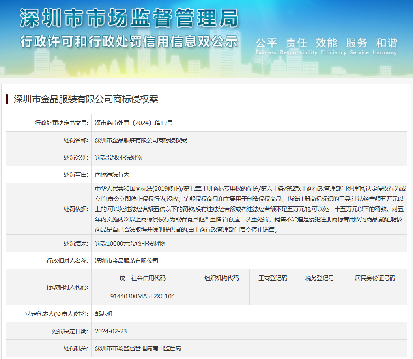Screen dimensions: 413x359
Task: Click the 法定代表人(负责人)姓名 label
Action: [x=57, y=314]
